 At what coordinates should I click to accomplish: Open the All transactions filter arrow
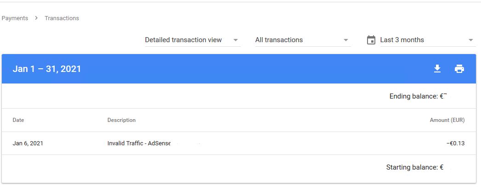coord(346,40)
